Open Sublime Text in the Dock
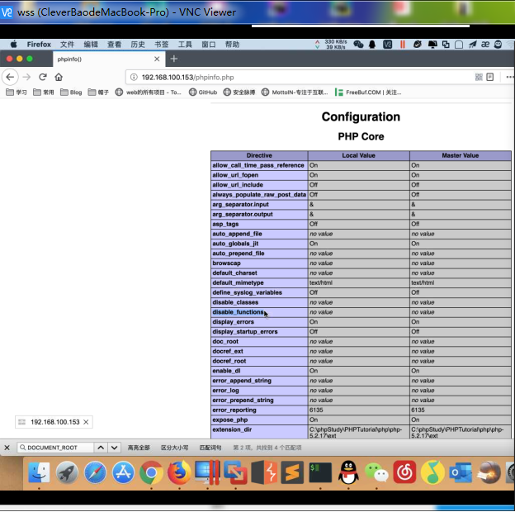 point(291,472)
